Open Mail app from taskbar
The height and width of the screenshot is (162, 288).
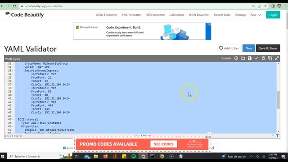coord(87,157)
